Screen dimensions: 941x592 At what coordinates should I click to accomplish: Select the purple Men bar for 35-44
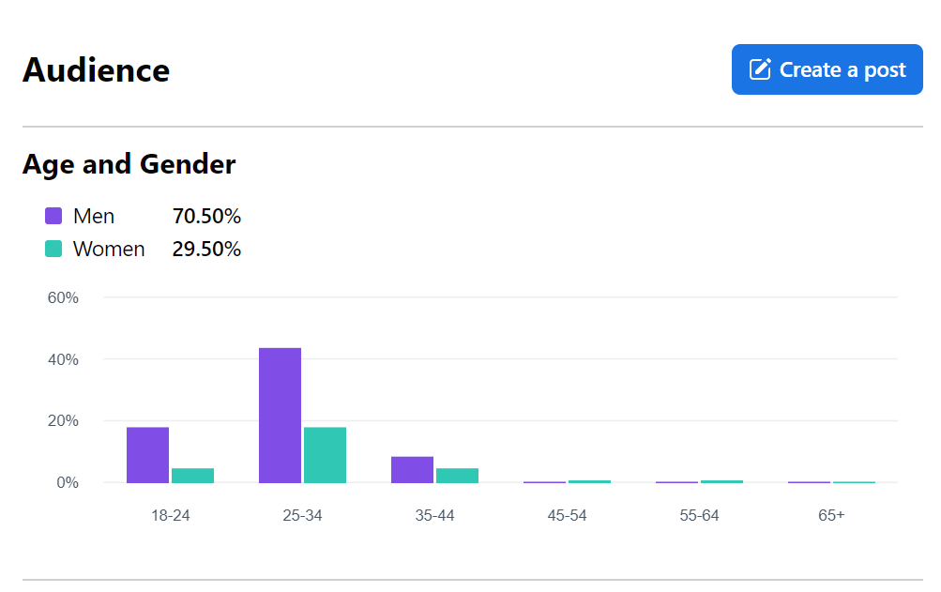(412, 470)
